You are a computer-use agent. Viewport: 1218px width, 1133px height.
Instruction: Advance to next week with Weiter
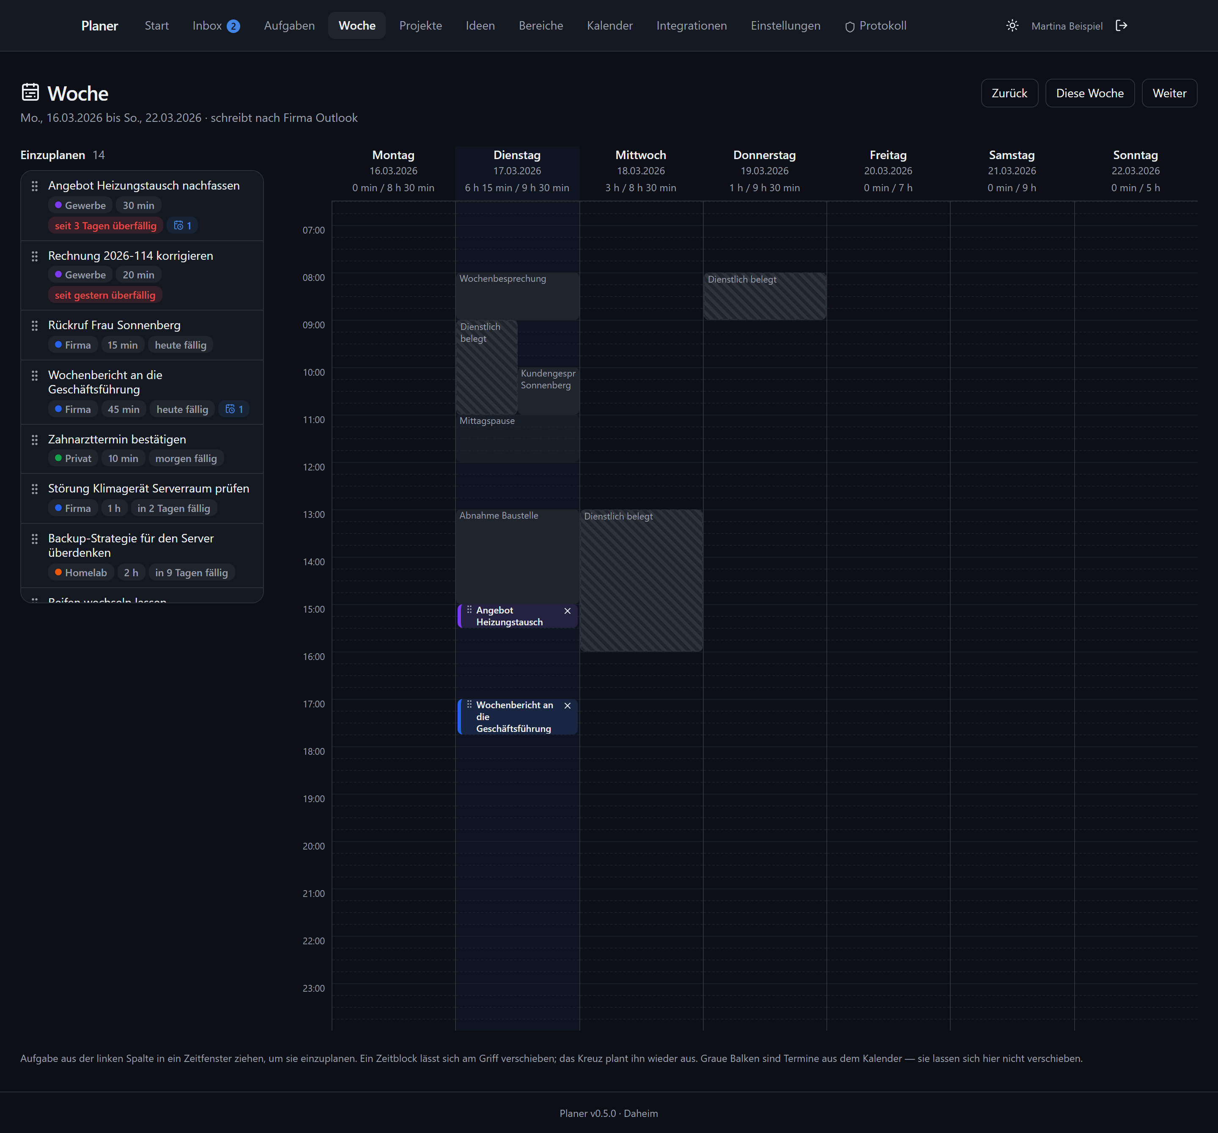[1169, 93]
